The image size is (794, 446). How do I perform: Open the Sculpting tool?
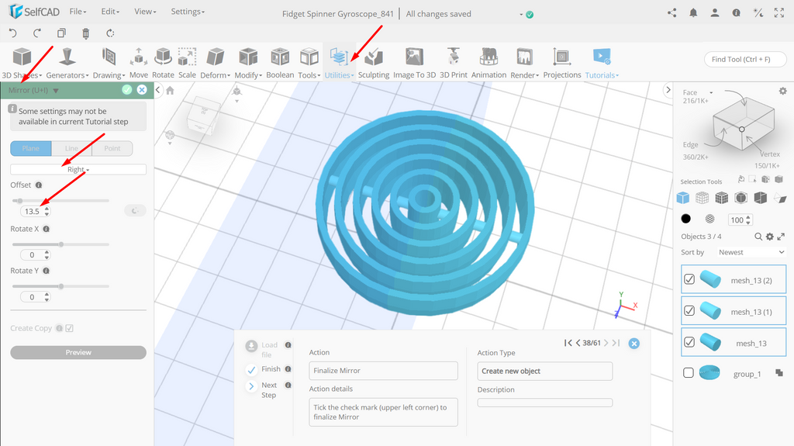(373, 63)
